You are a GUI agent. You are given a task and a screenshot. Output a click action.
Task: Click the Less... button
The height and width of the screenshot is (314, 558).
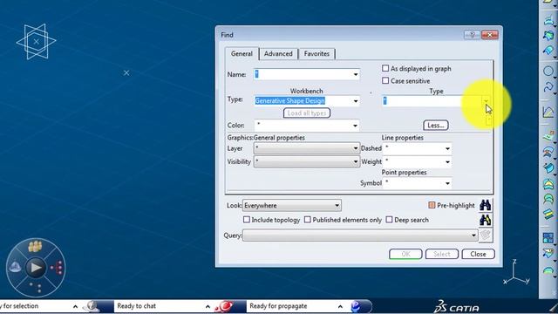click(436, 126)
